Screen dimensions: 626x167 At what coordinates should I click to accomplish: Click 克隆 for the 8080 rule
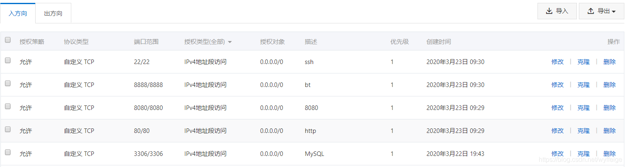(584, 108)
